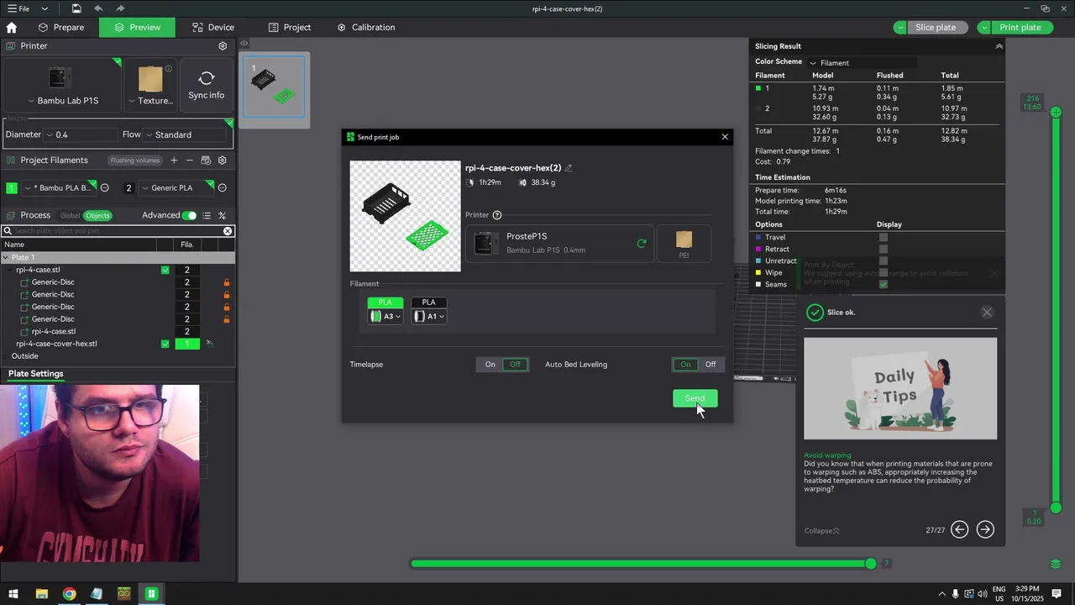This screenshot has width=1075, height=605.
Task: Open Flushing volumes
Action: (134, 160)
